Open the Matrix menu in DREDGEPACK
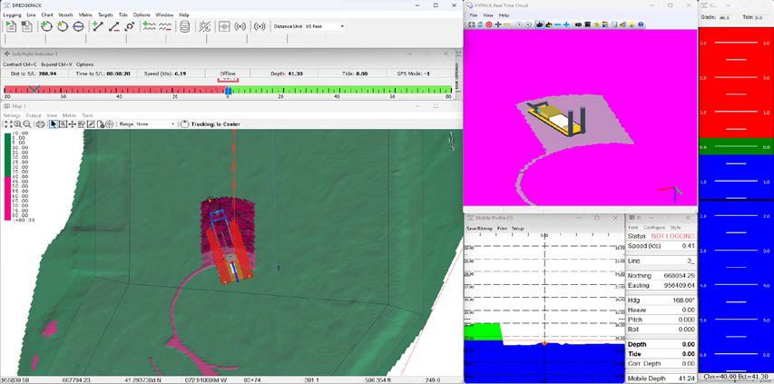 [x=85, y=15]
